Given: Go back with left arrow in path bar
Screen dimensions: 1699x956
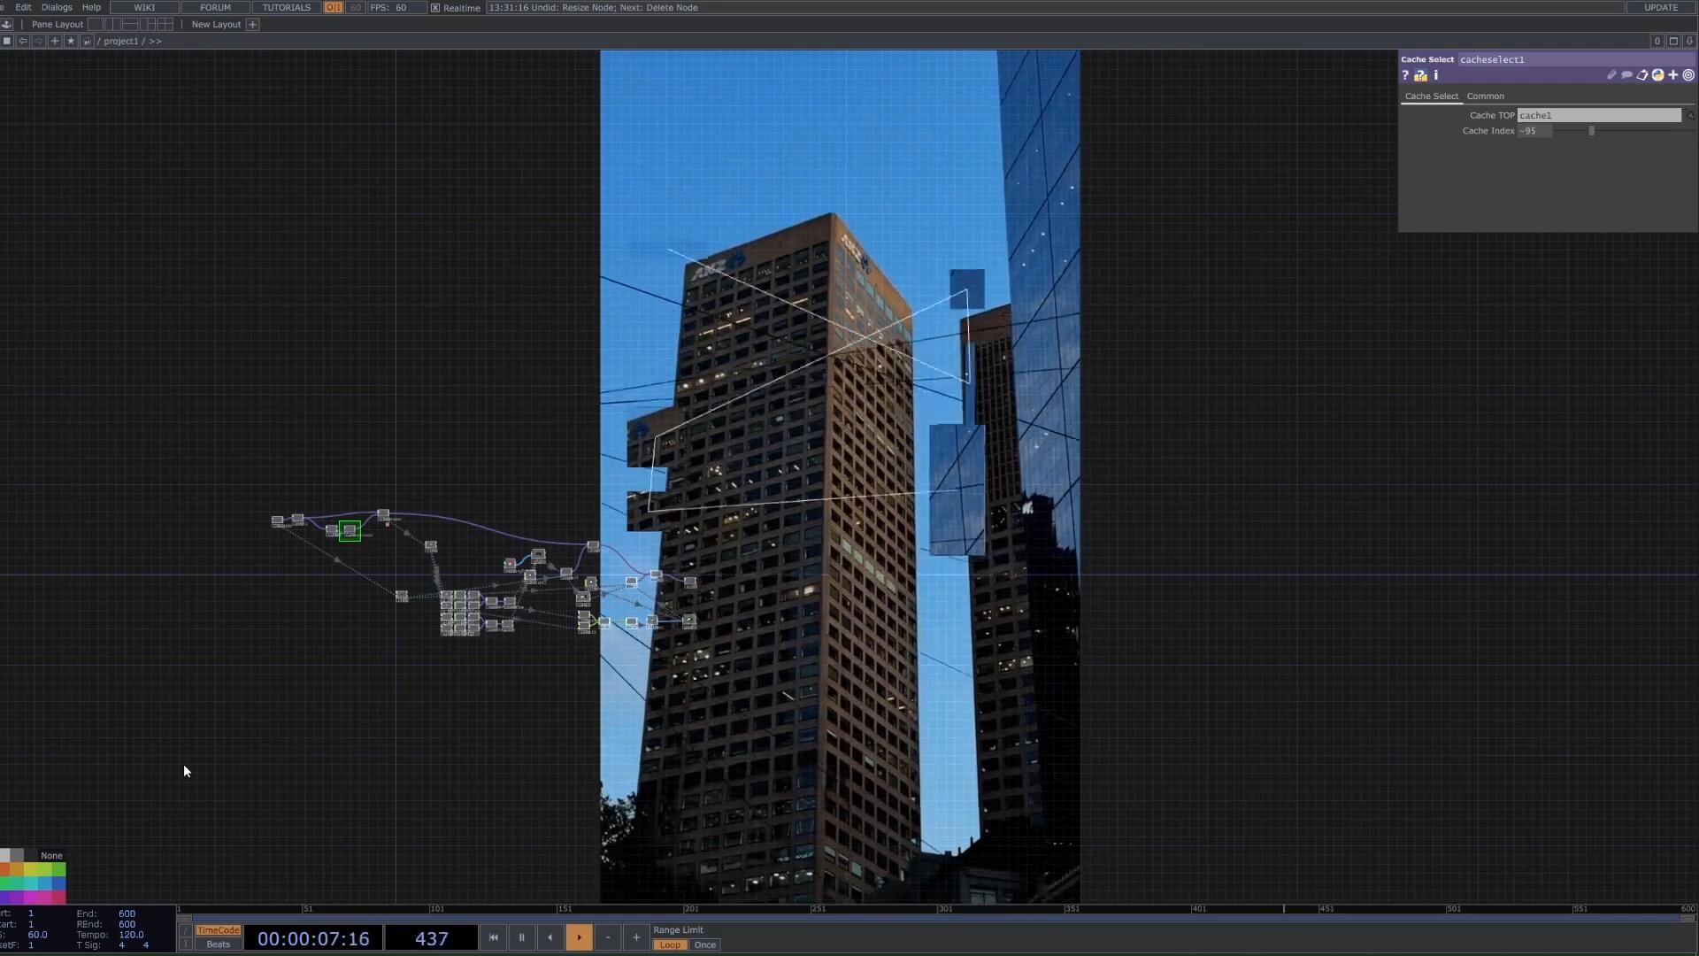Looking at the screenshot, I should (23, 41).
